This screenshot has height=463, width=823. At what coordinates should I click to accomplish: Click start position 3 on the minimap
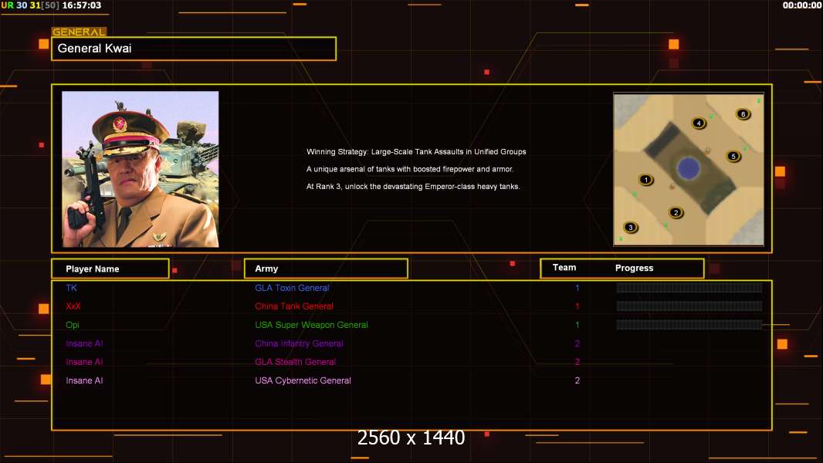tap(630, 227)
